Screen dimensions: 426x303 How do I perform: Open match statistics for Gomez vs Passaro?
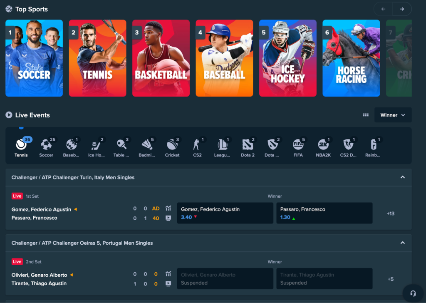[168, 209]
